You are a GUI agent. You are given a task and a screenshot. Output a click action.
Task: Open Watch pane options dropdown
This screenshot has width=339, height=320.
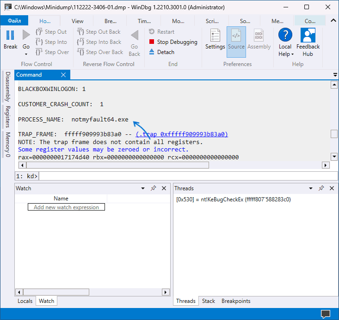pyautogui.click(x=143, y=188)
